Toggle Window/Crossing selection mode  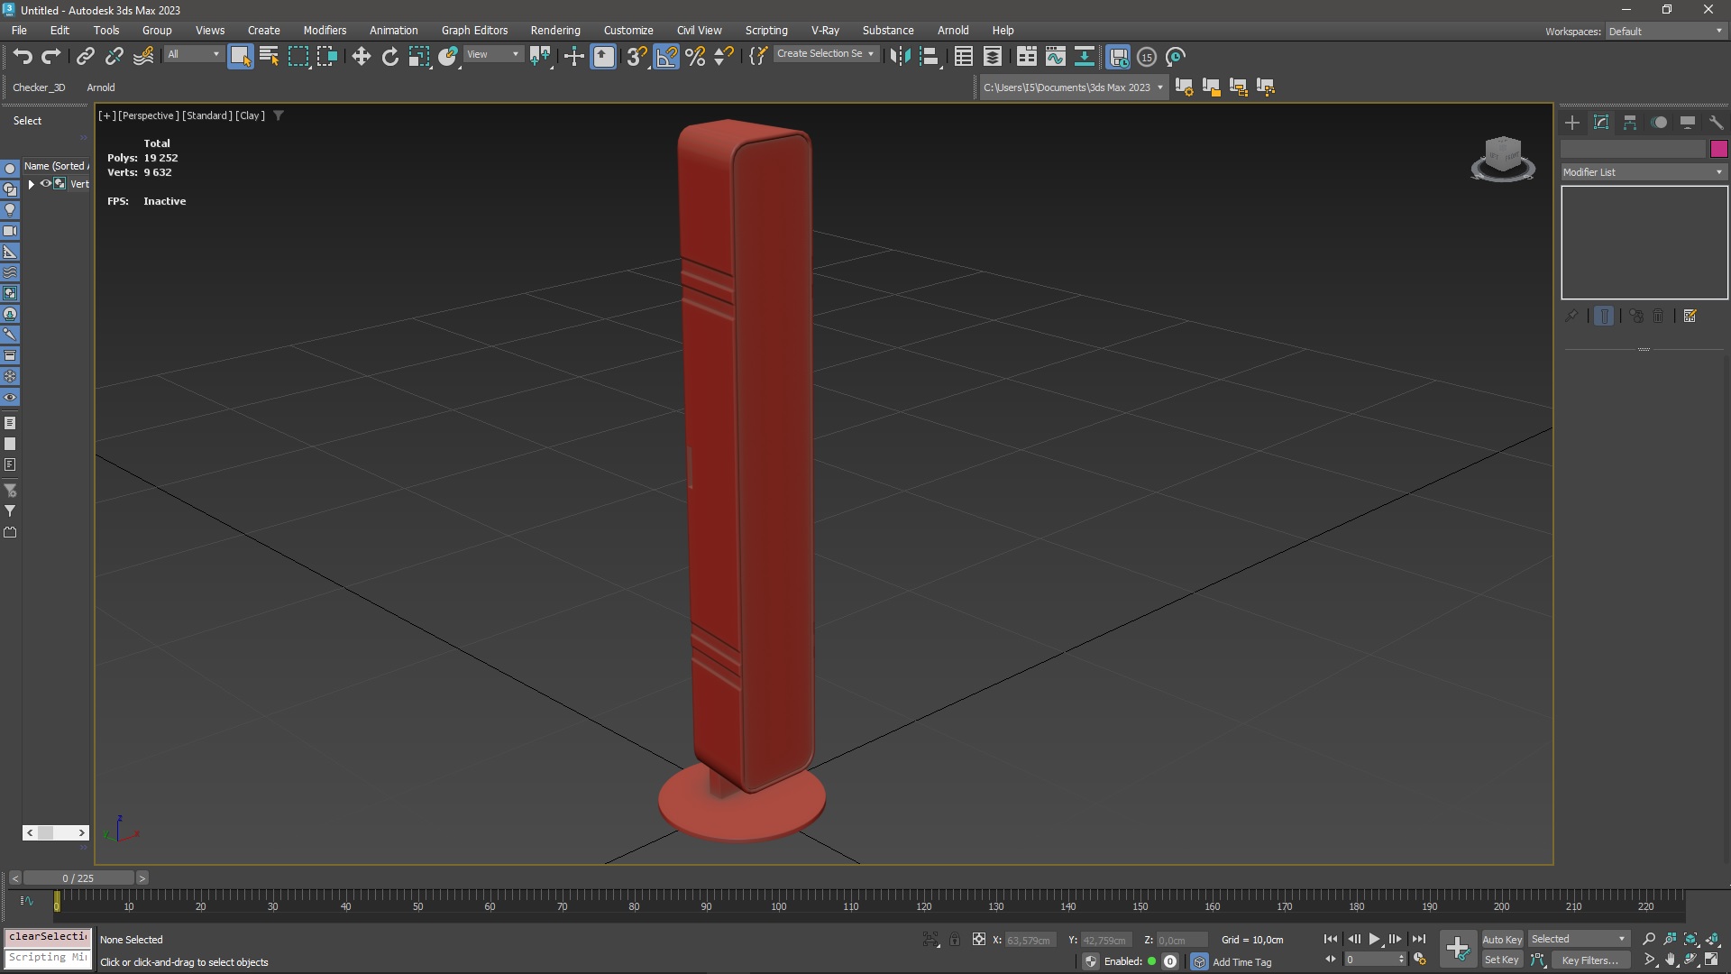click(327, 56)
